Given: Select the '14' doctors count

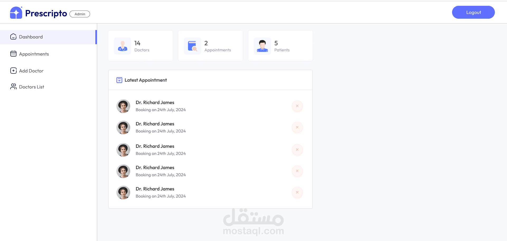Looking at the screenshot, I should tap(137, 43).
